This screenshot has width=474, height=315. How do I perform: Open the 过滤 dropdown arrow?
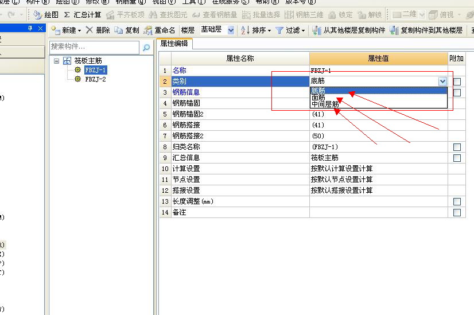[303, 31]
